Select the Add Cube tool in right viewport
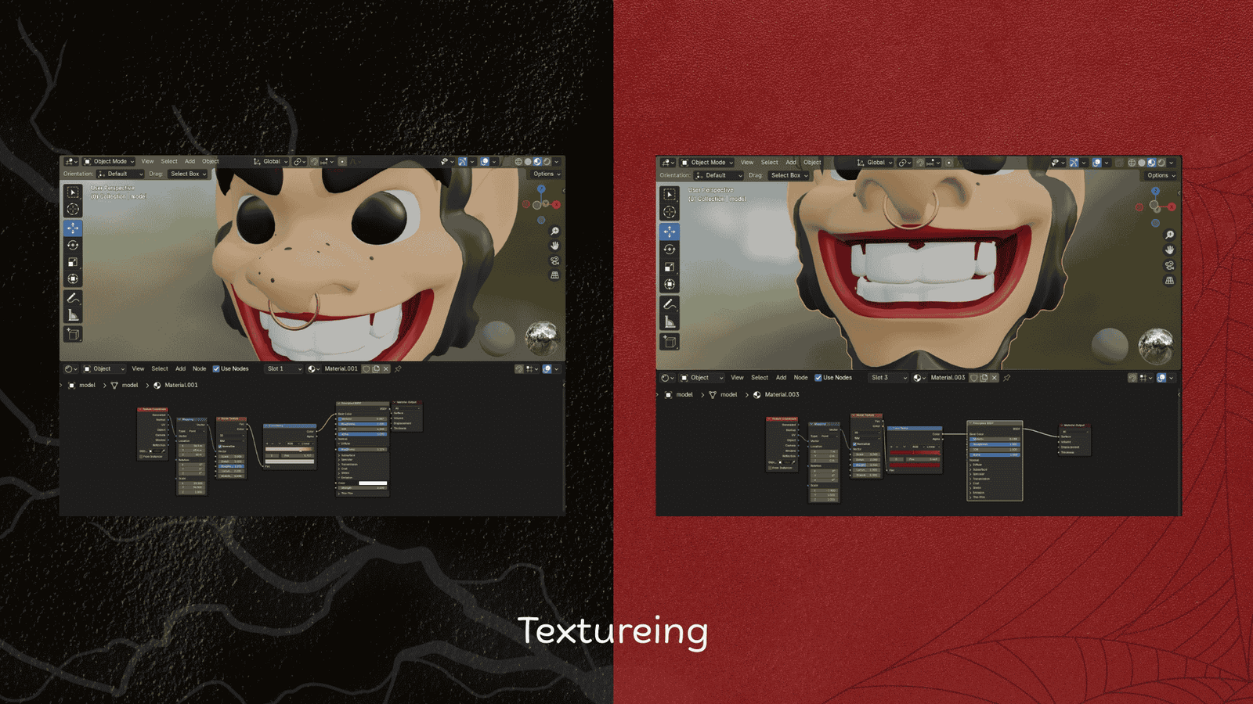1253x704 pixels. 670,342
